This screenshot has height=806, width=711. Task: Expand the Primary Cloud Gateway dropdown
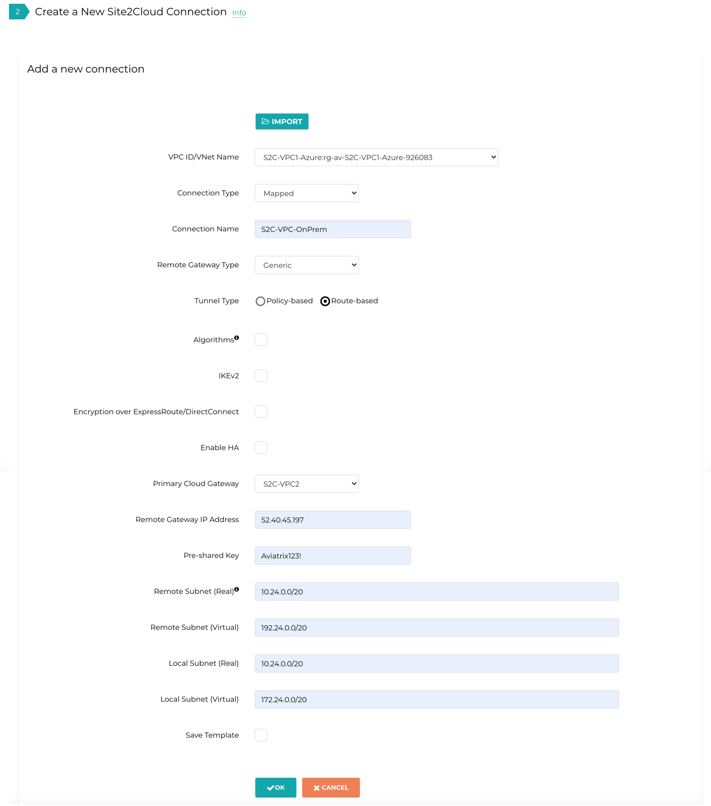tap(306, 484)
